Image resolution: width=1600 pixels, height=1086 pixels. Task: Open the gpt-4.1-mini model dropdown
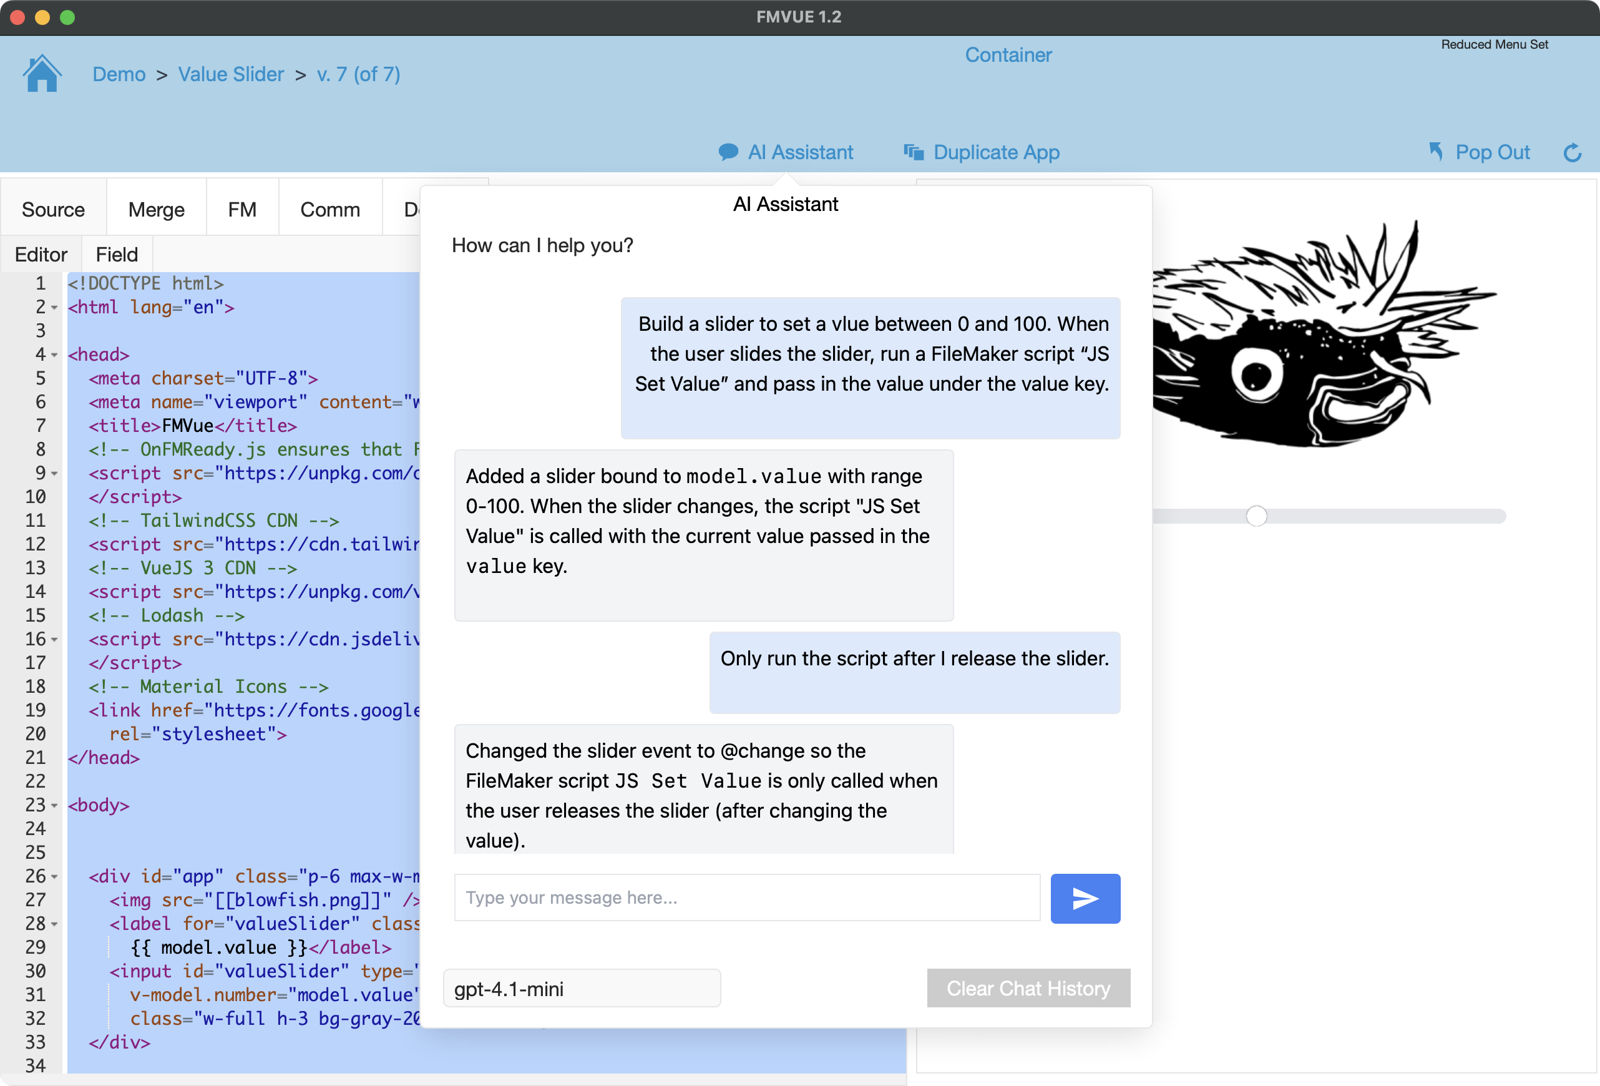(582, 988)
